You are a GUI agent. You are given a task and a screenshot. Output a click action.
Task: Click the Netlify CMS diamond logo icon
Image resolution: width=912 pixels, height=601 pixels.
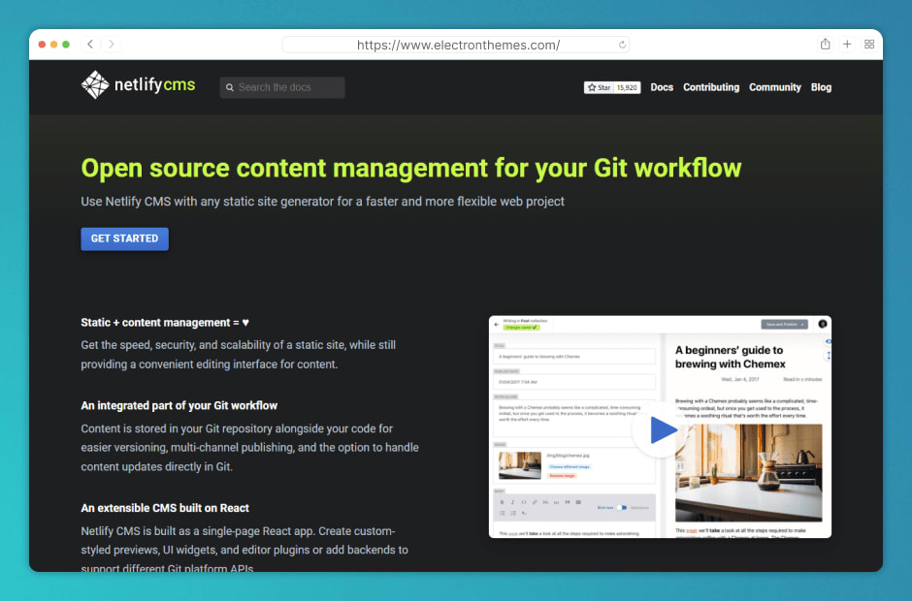[x=95, y=85]
